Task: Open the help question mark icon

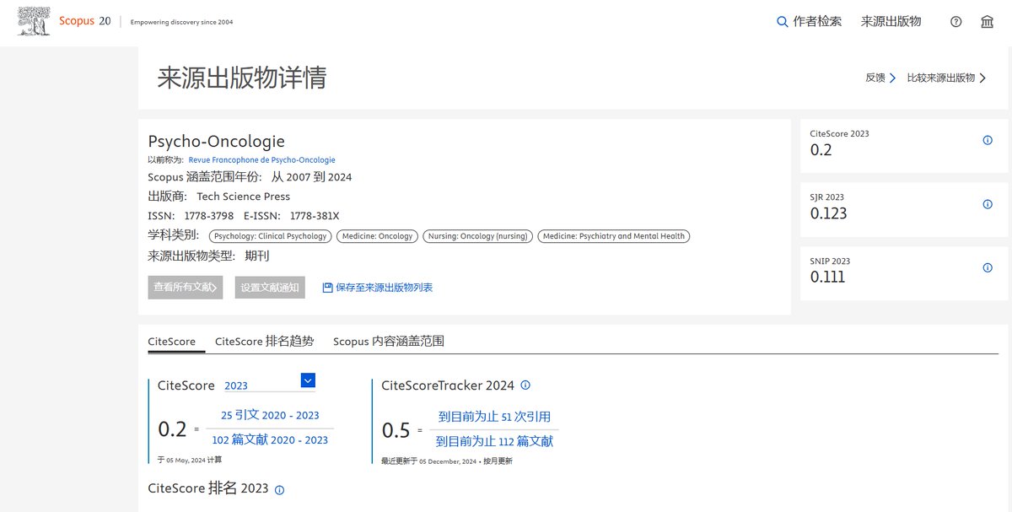Action: coord(955,22)
